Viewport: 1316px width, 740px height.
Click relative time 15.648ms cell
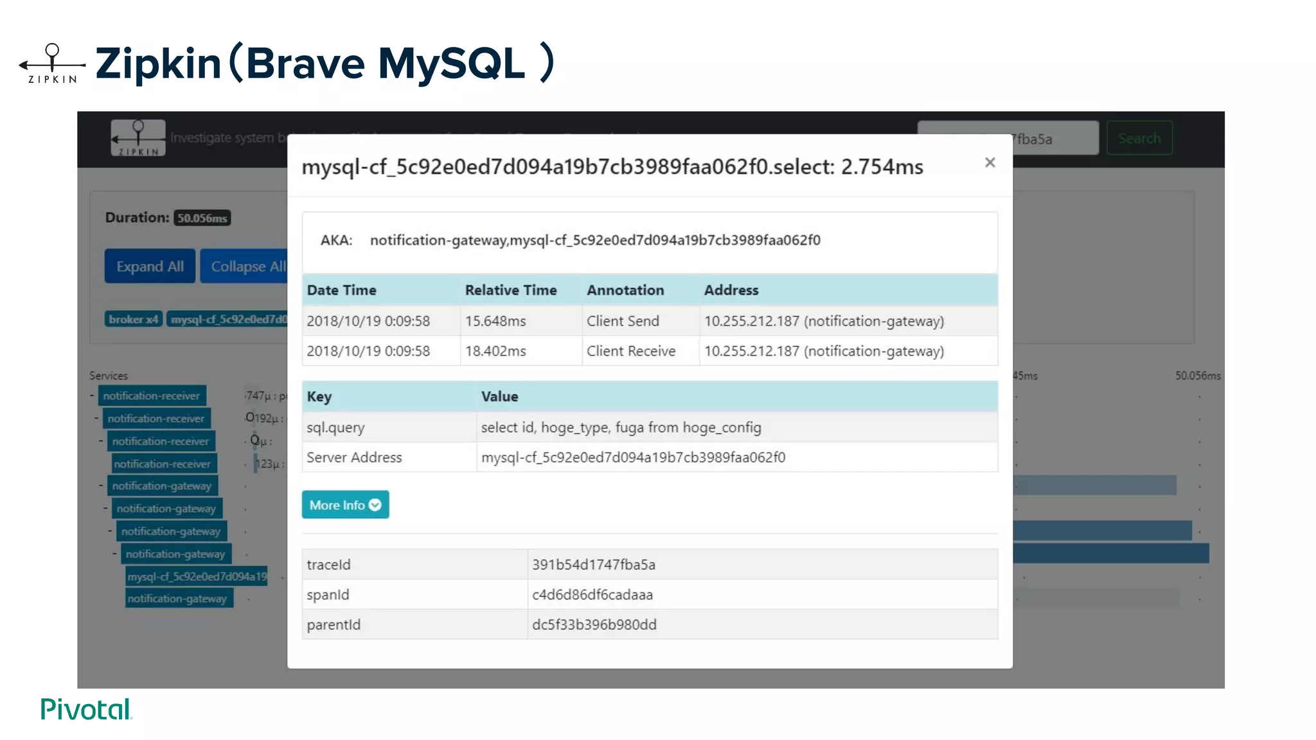521,321
